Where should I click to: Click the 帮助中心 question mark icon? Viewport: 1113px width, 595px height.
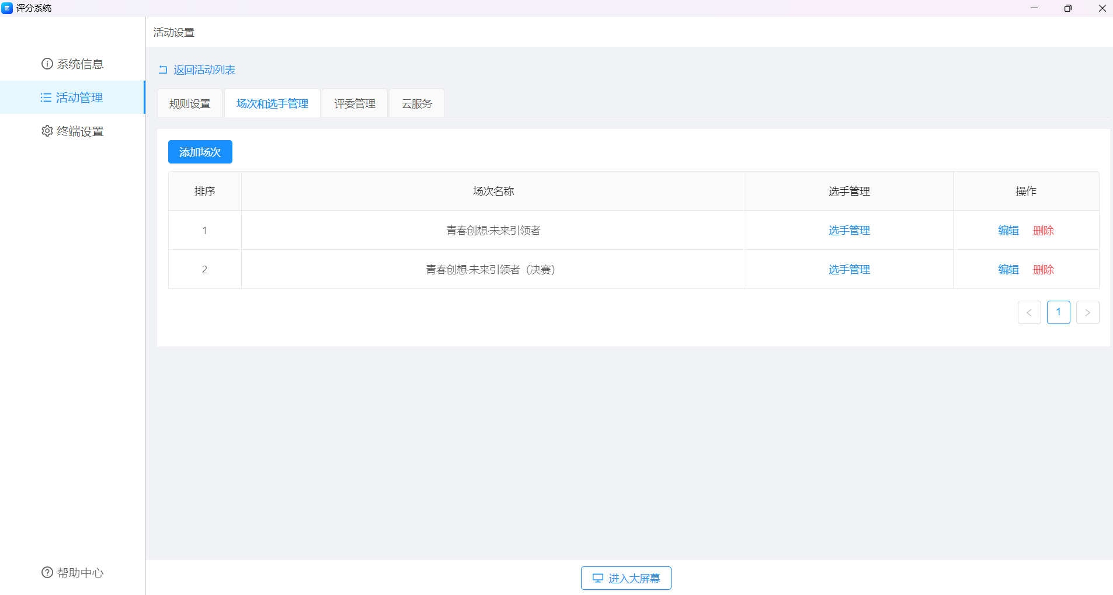[x=47, y=572]
